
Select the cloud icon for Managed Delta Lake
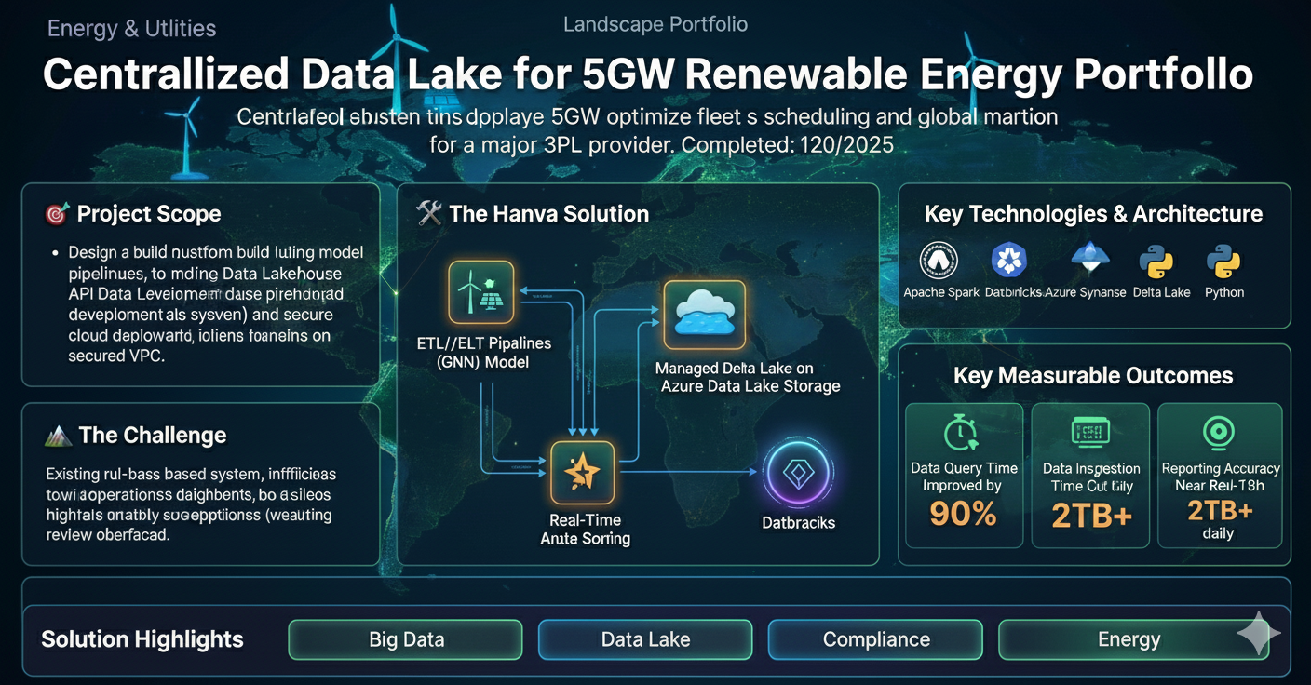705,315
